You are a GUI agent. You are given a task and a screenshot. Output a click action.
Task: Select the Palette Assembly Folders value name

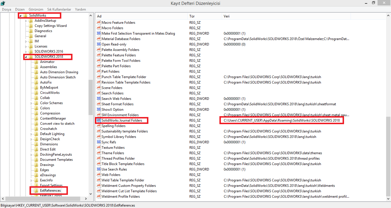point(120,50)
